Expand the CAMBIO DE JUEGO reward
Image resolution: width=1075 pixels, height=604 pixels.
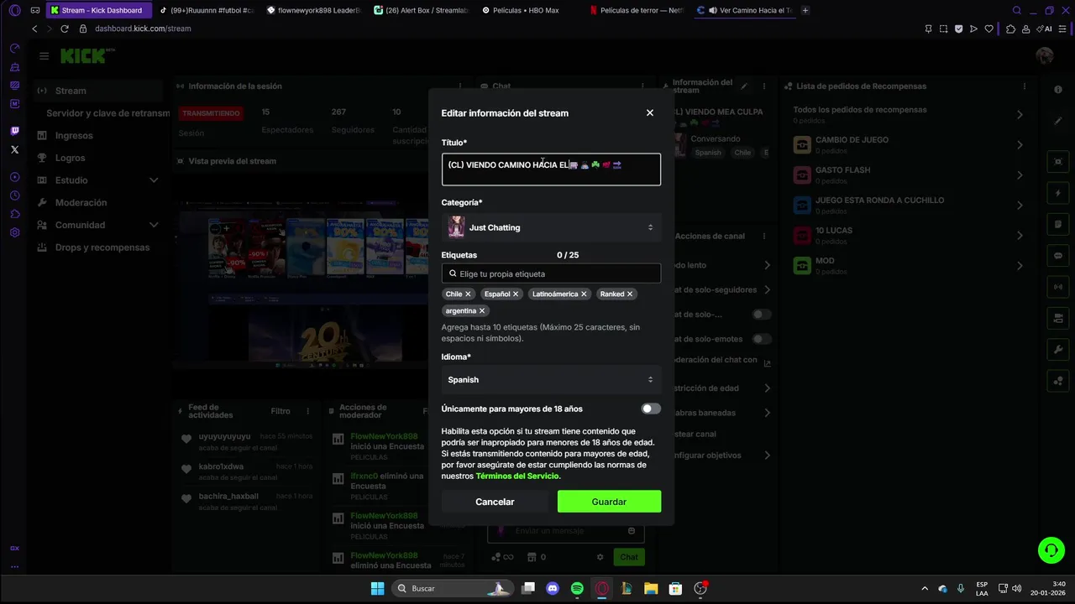pos(1020,145)
